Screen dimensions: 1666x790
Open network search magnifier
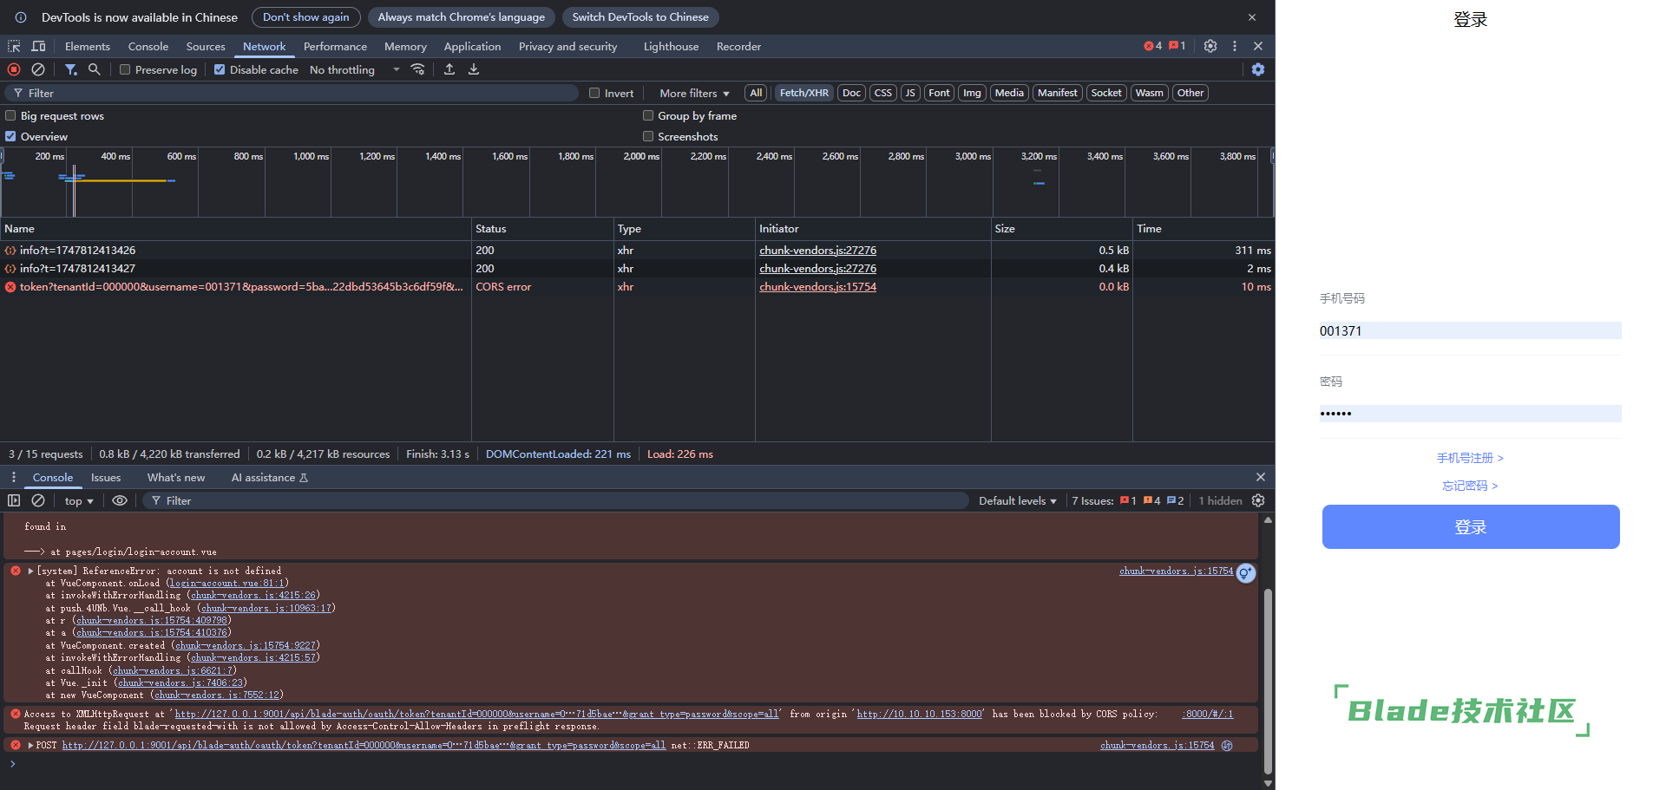coord(95,69)
